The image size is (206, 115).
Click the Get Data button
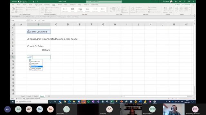point(13,10)
